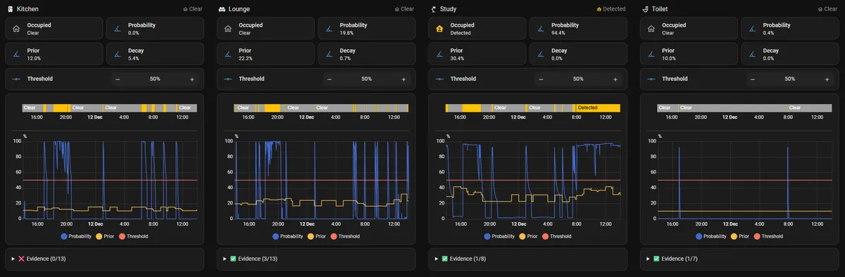Click Toilet Prior chart icon
Image resolution: width=845 pixels, height=277 pixels.
pos(651,54)
